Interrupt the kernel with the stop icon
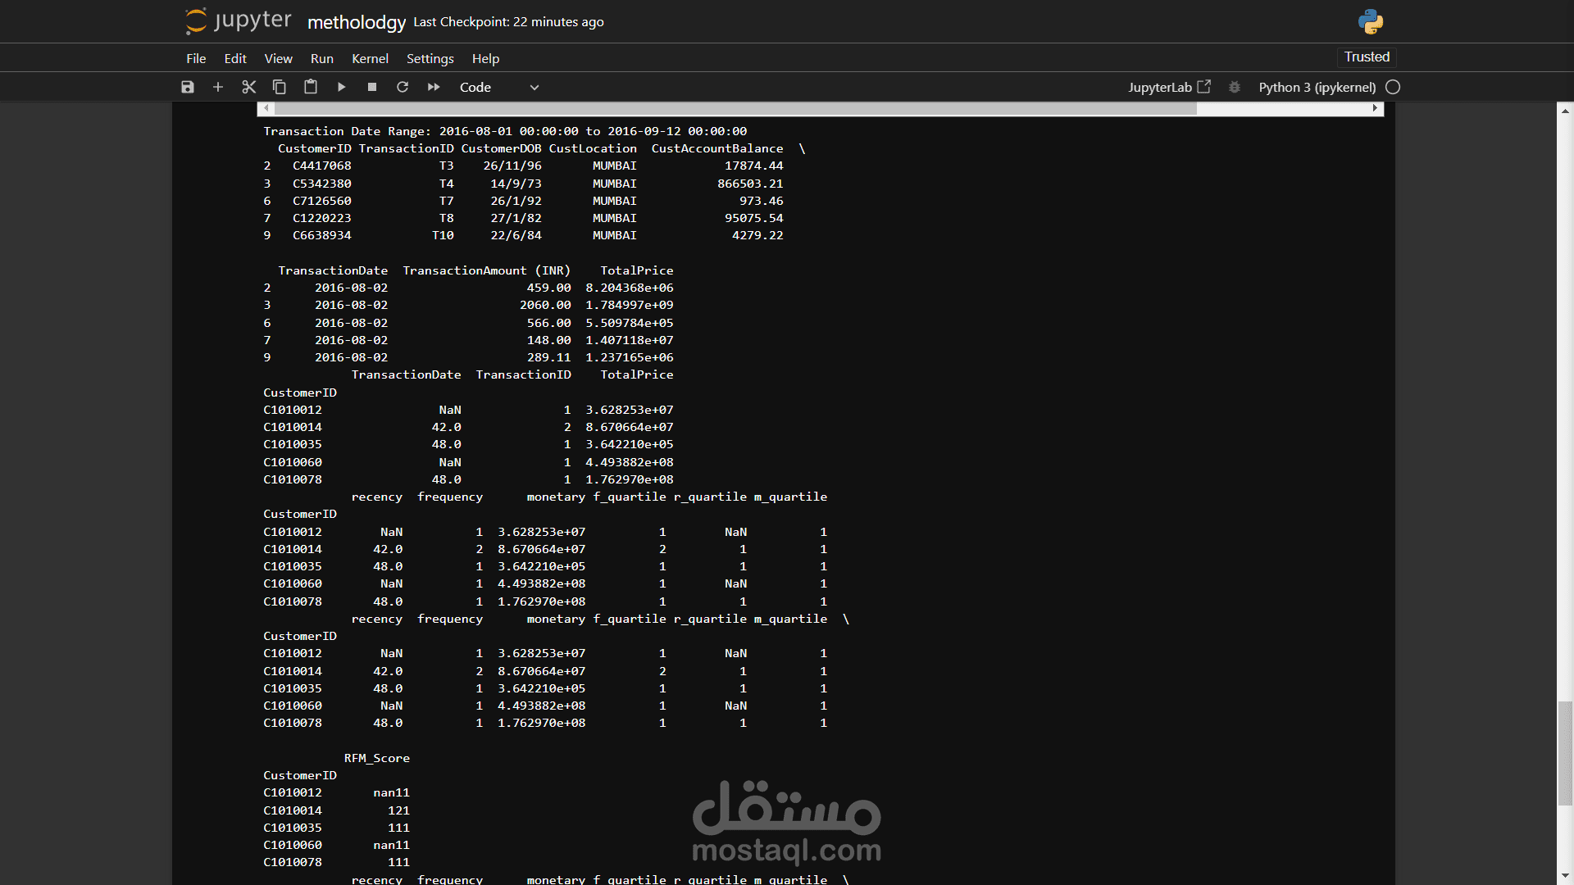 [372, 87]
